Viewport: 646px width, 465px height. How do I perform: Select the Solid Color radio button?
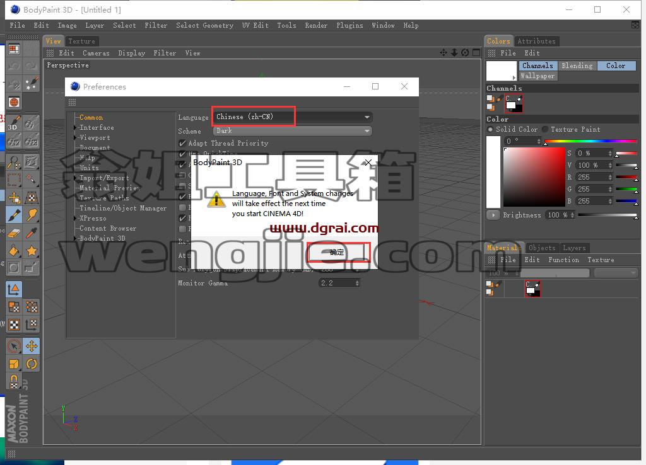[490, 129]
